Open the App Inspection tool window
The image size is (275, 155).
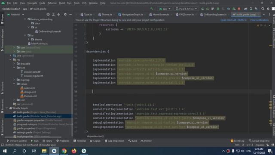pyautogui.click(x=114, y=141)
